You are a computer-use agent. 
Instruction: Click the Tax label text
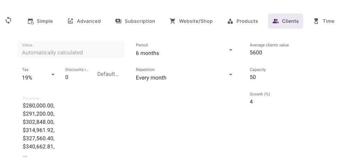coord(25,69)
